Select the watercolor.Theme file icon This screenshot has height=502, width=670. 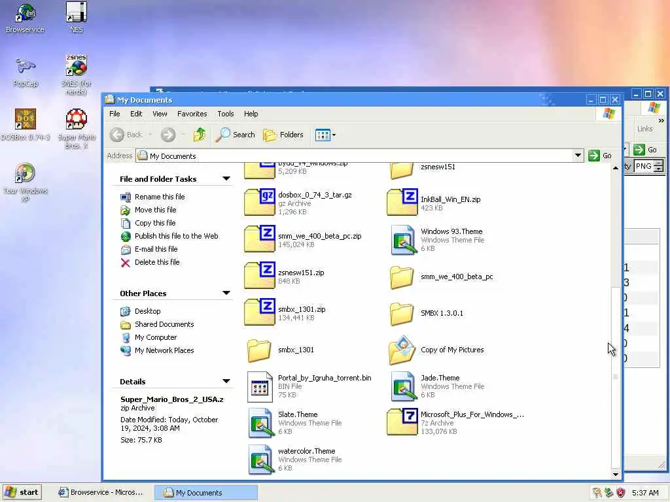click(x=260, y=460)
